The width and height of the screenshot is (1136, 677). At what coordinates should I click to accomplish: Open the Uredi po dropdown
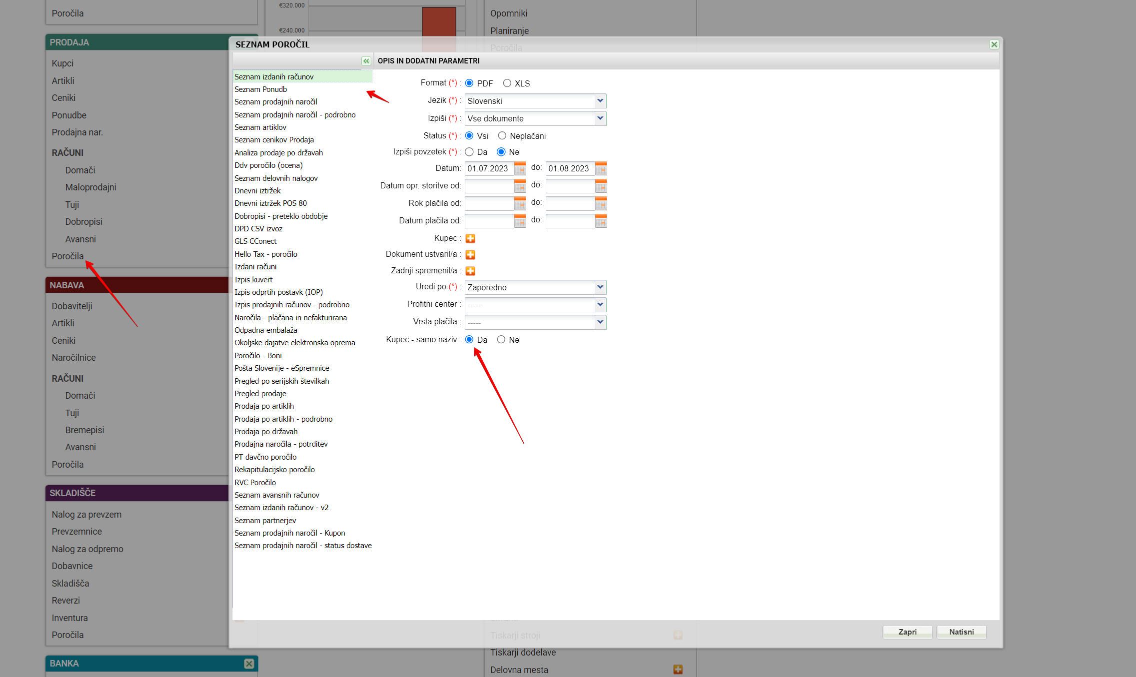600,287
